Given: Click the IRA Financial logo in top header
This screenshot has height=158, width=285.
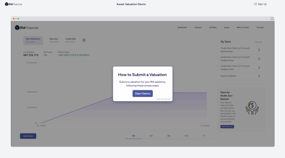Looking at the screenshot, I should 13,4.
